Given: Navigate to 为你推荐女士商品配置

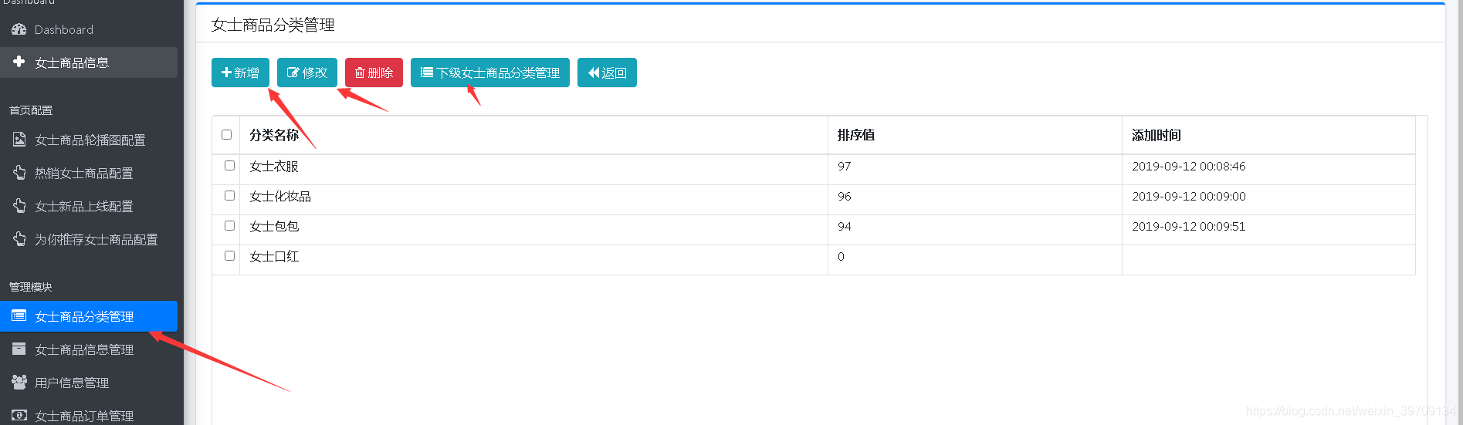Looking at the screenshot, I should coord(89,239).
